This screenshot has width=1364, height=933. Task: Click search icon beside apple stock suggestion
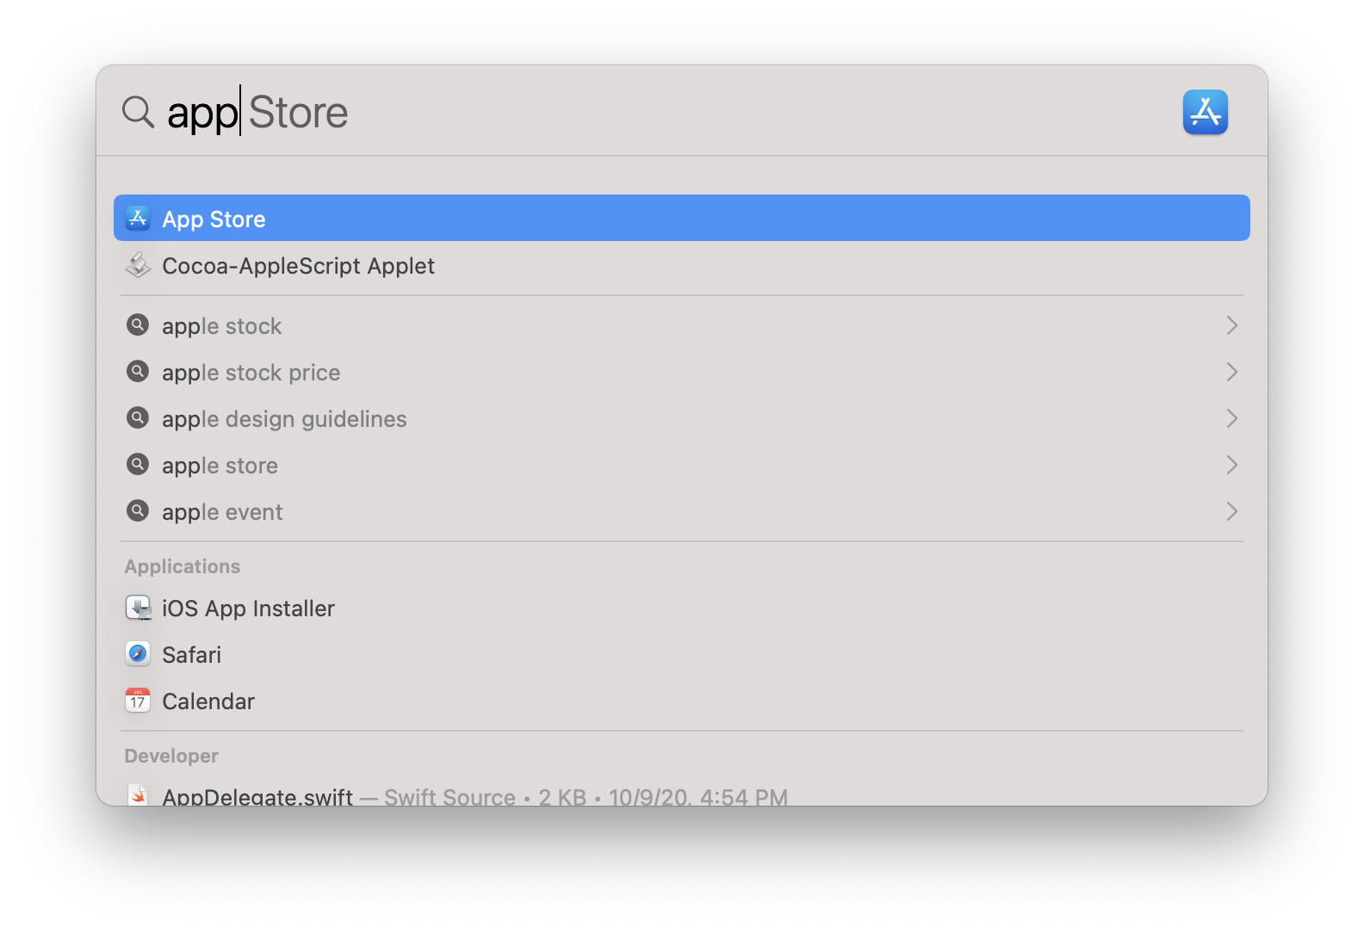click(138, 325)
